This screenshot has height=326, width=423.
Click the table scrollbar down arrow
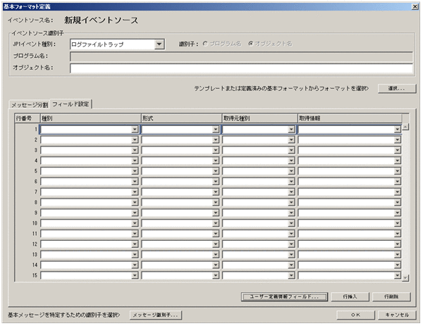(x=405, y=278)
